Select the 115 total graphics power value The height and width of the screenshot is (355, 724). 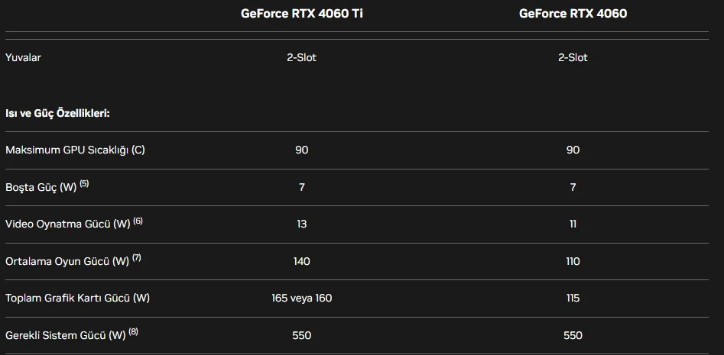(573, 298)
